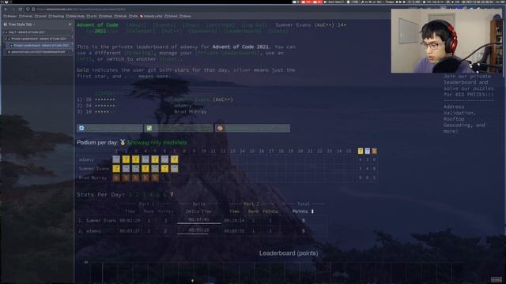Click Sumner Evans's day 7 silver medal

[174, 168]
